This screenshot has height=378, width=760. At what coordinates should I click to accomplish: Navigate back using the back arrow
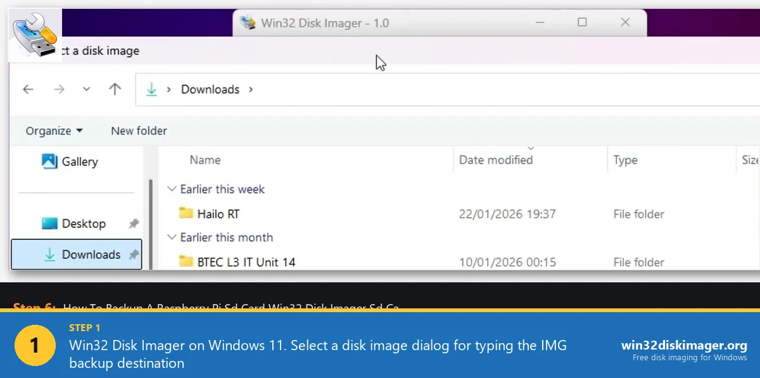[x=28, y=89]
